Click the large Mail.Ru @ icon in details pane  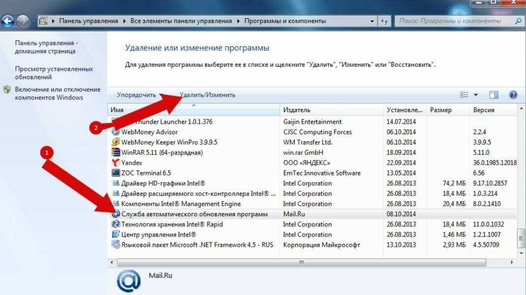(x=129, y=281)
